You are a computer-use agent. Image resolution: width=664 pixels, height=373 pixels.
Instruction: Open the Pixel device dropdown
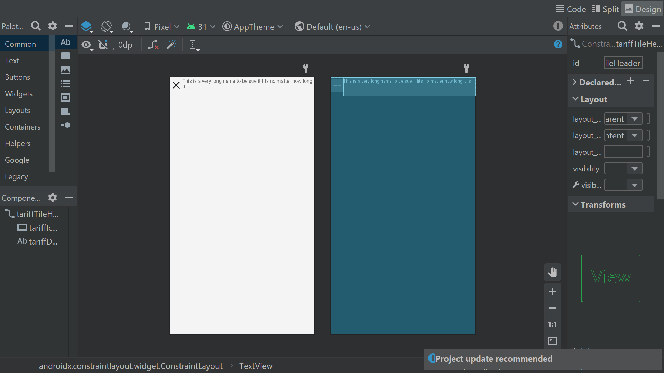[x=162, y=27]
